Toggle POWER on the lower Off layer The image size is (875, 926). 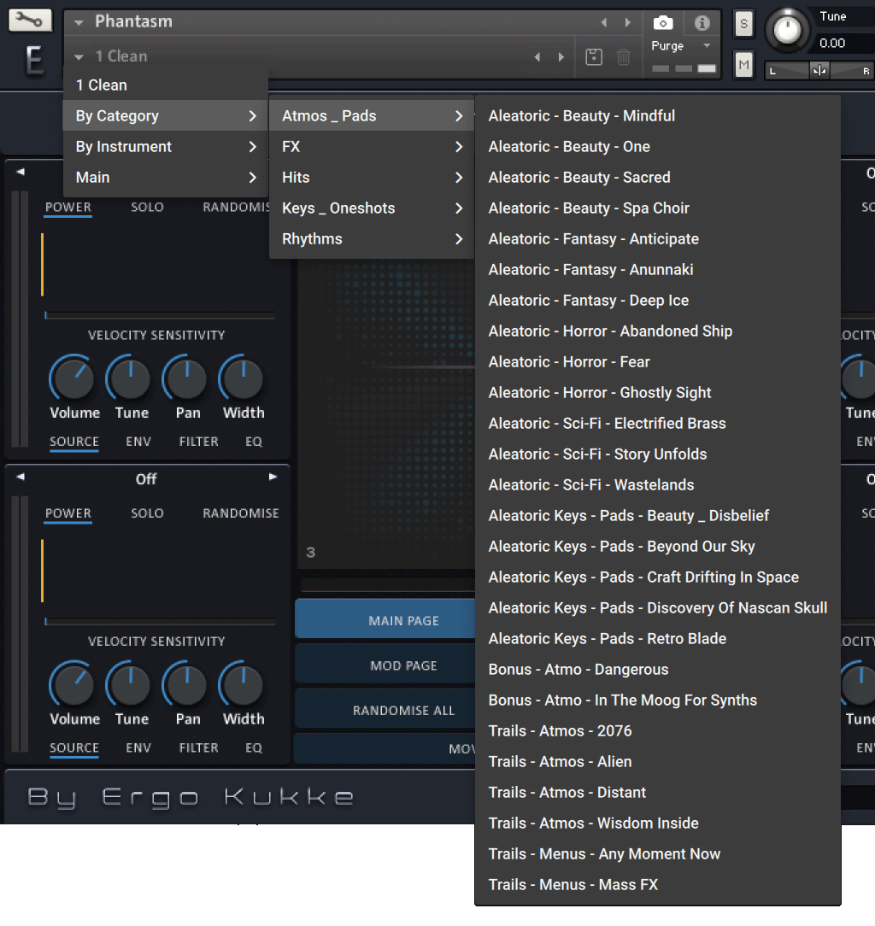pyautogui.click(x=68, y=513)
